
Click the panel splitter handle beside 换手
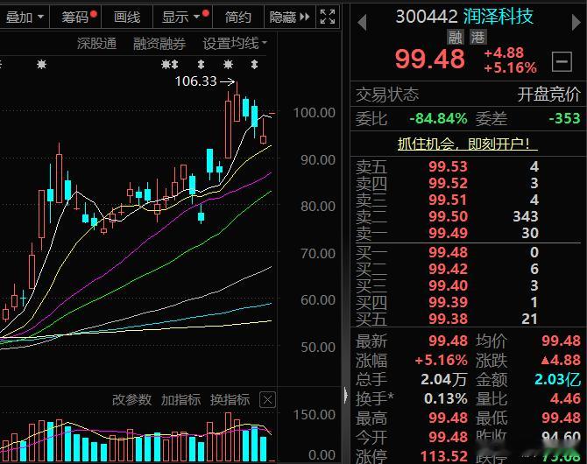pos(345,395)
